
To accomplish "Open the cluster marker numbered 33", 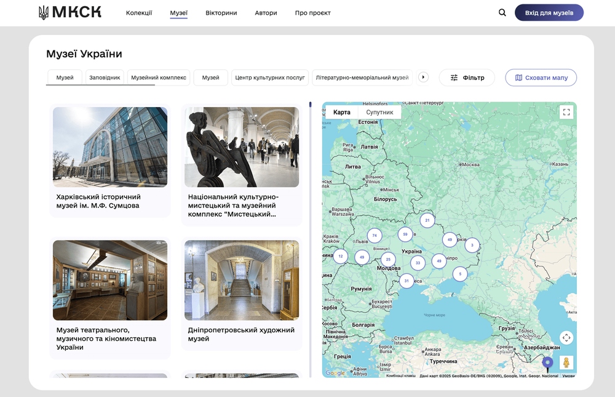I will tap(418, 263).
